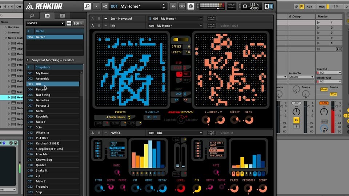Click the RND randomize grid button

[x=132, y=123]
